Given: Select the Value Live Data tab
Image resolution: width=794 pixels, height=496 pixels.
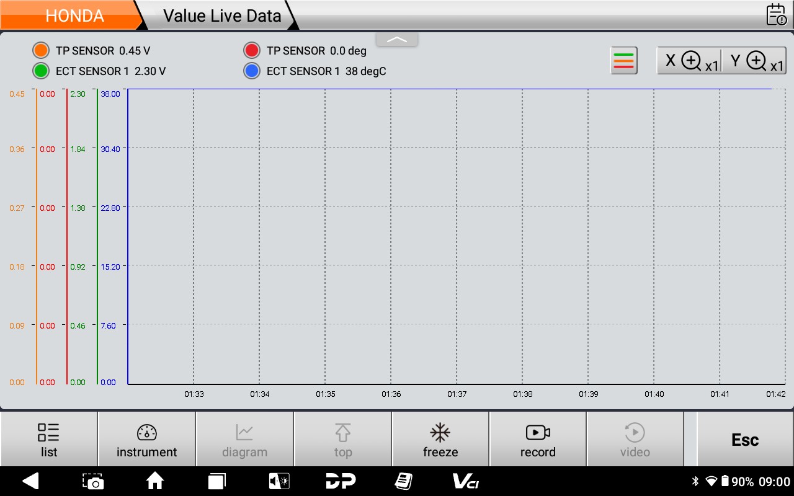Looking at the screenshot, I should pyautogui.click(x=221, y=15).
